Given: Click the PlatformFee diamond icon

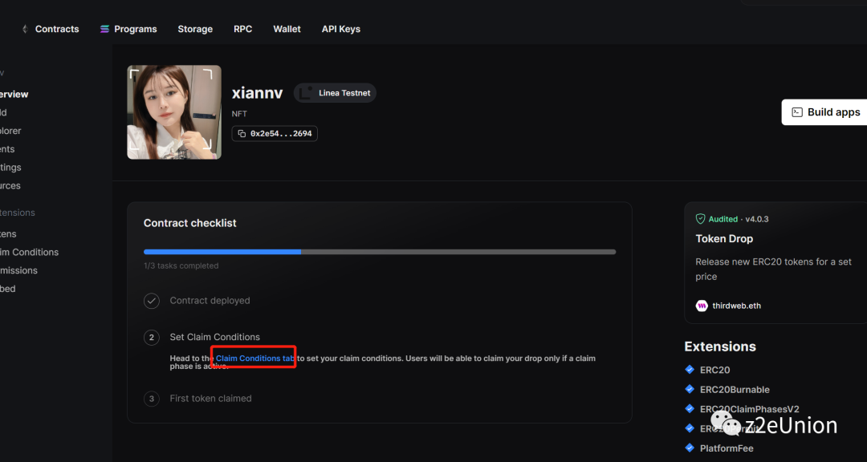Looking at the screenshot, I should (690, 448).
